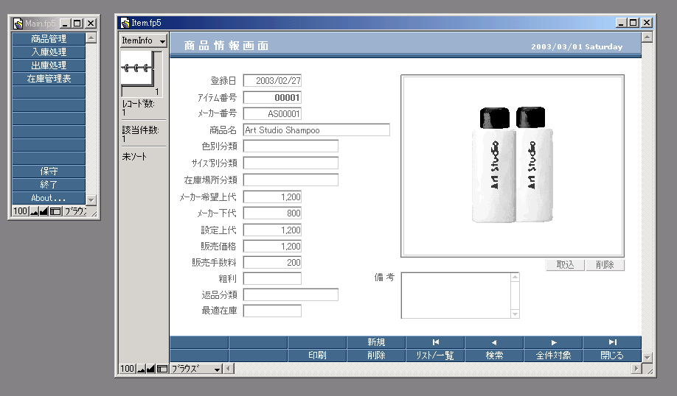
Task: Click Item.fp5 horizontal scrollbar right arrow
Action: [x=636, y=369]
